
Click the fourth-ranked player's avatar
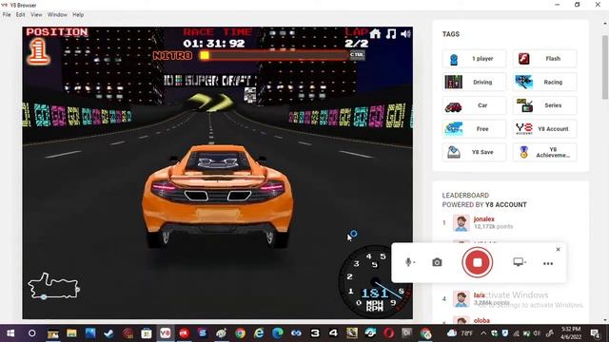(x=461, y=299)
